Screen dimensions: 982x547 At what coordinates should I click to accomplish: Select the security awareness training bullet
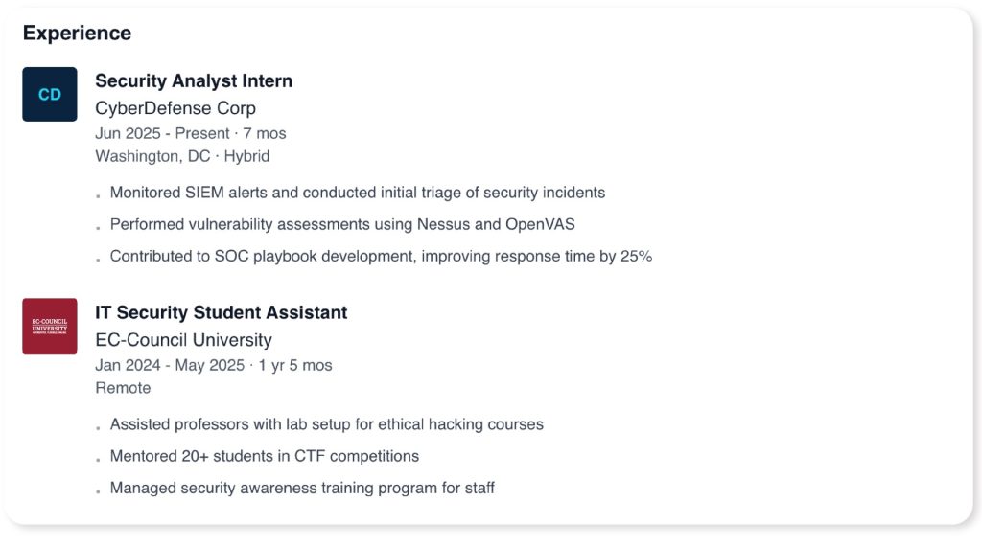[x=302, y=488]
